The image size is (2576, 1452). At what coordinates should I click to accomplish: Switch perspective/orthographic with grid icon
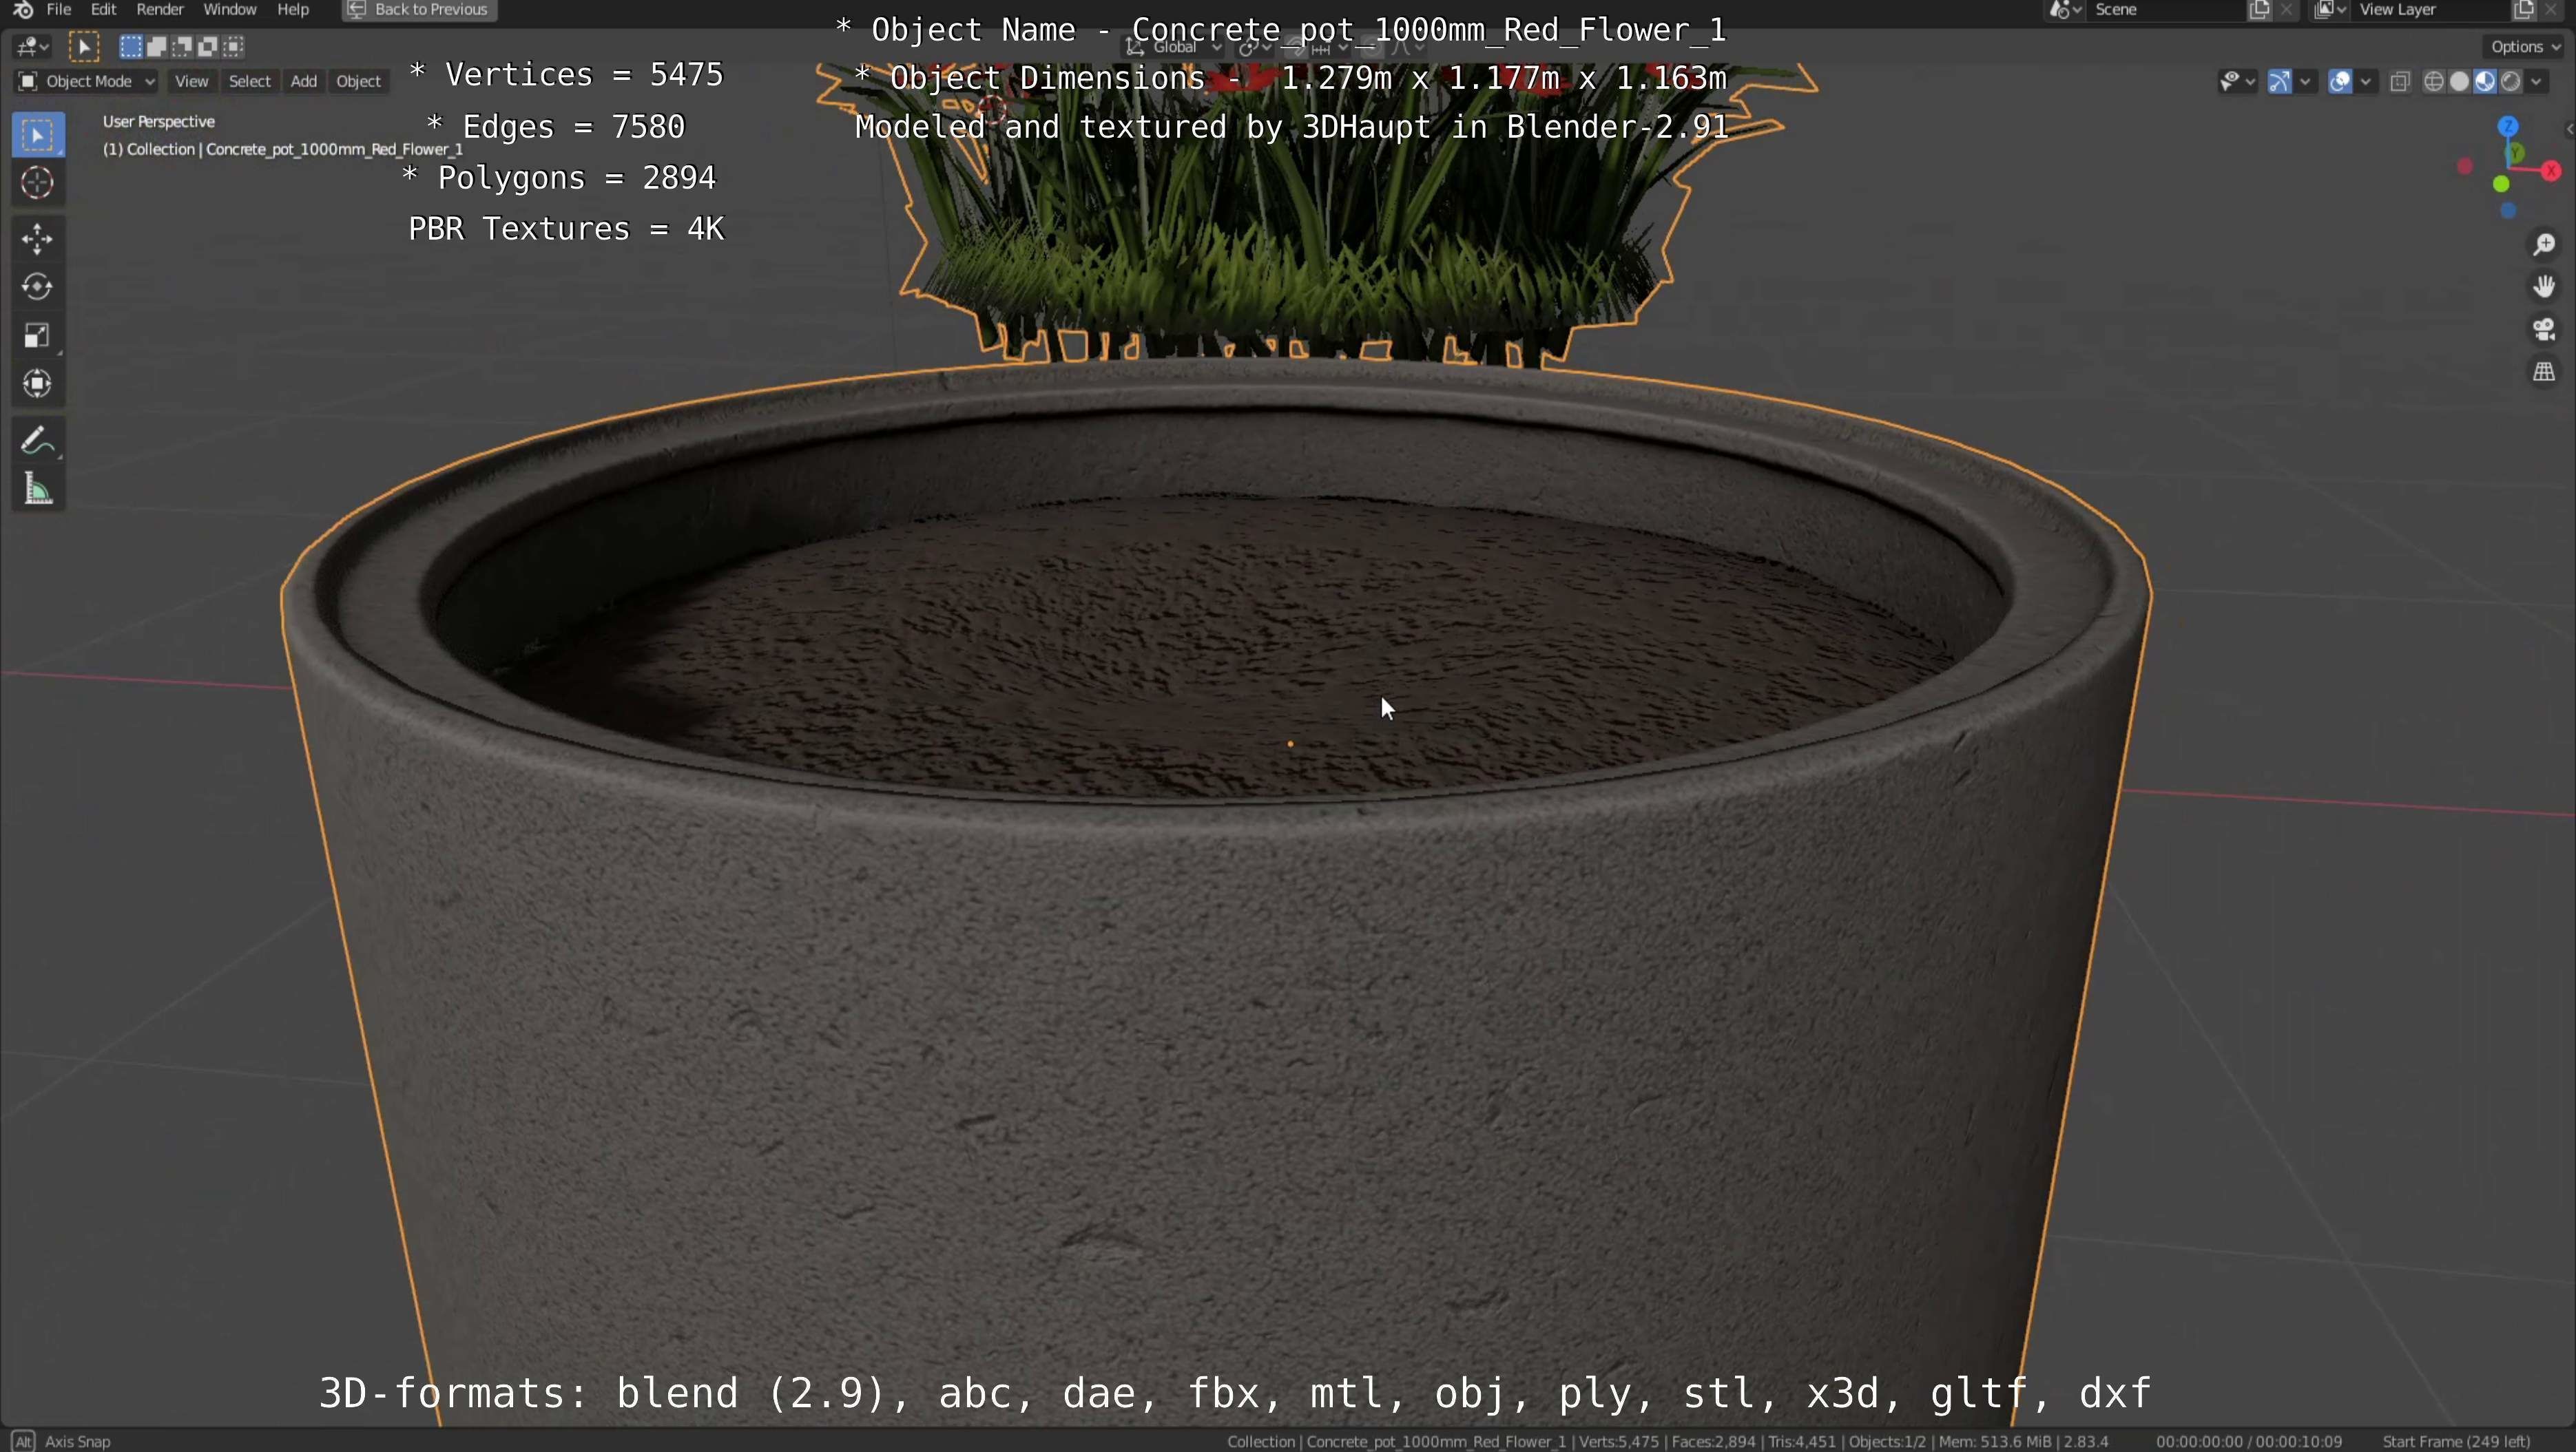pos(2544,372)
